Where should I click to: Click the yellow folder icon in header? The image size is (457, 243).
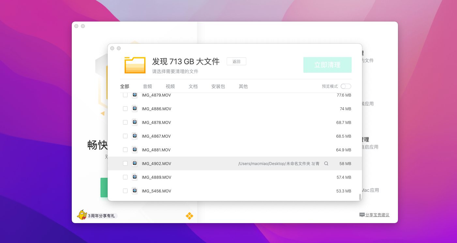pyautogui.click(x=135, y=65)
